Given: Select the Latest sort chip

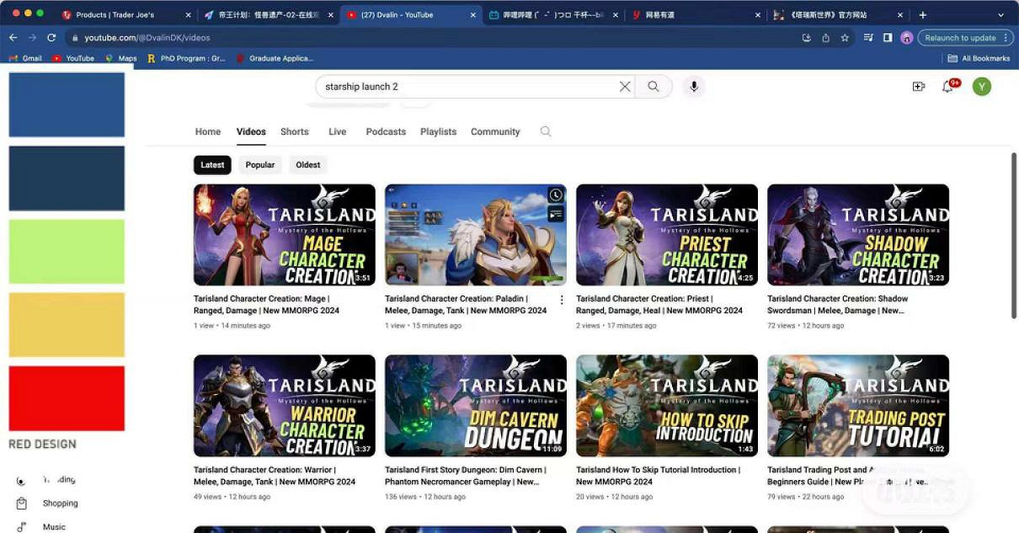Looking at the screenshot, I should pyautogui.click(x=212, y=165).
